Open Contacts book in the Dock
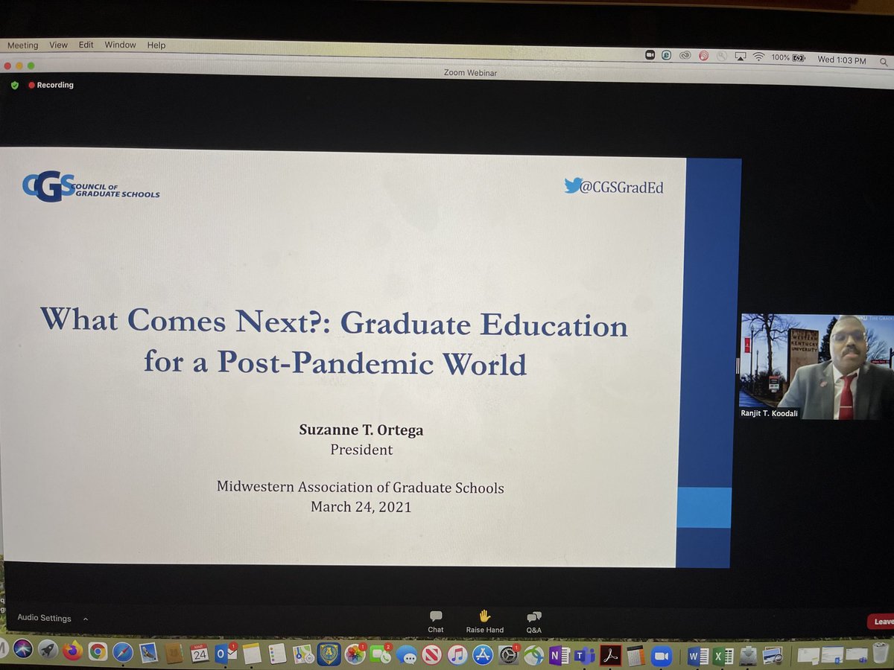The height and width of the screenshot is (670, 894). (x=174, y=654)
